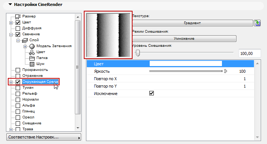Screen dimensions: 267x144
Task: Click the 100,00 blend level field
Action: [249, 53]
